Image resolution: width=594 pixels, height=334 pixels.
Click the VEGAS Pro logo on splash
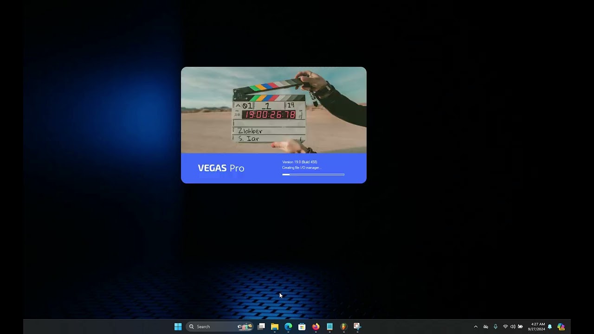tap(221, 168)
